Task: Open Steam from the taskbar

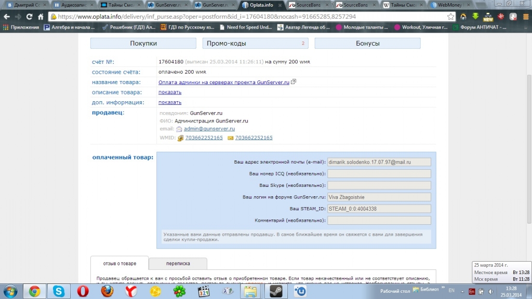Action: point(275,291)
